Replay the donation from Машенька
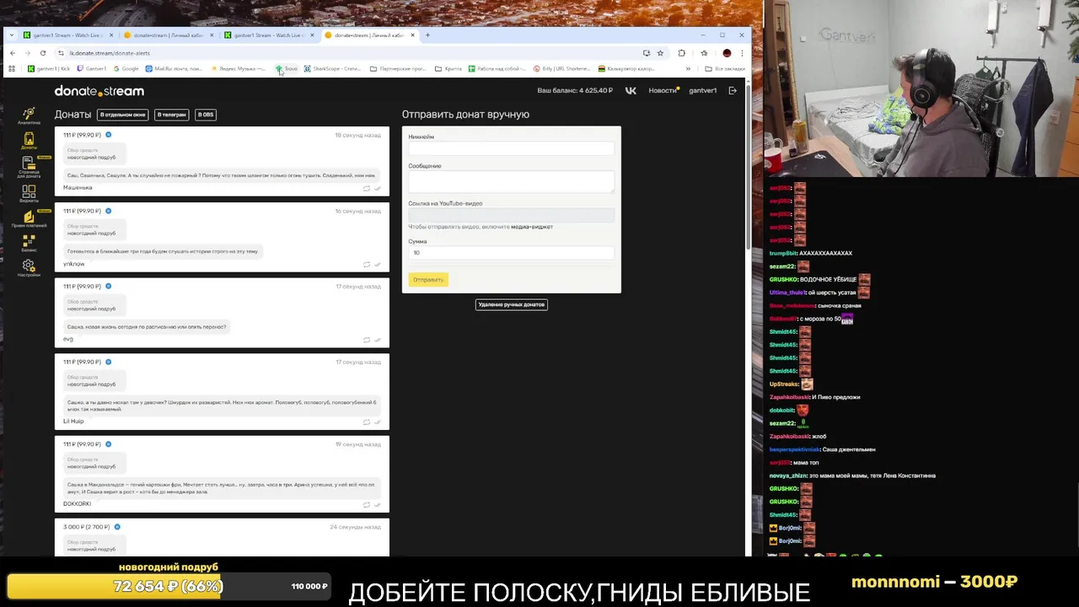Screen dimensions: 1079x607 click(366, 188)
